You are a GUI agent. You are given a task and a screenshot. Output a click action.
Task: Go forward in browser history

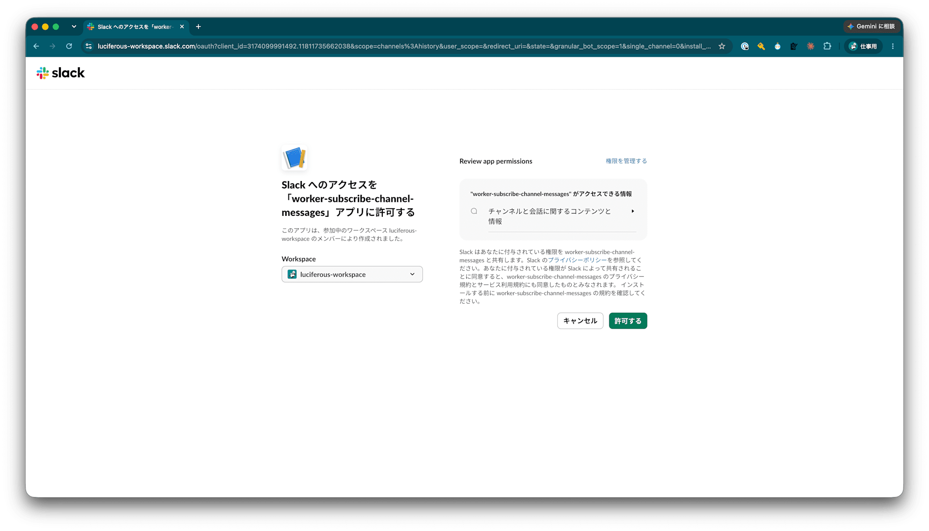pos(52,46)
